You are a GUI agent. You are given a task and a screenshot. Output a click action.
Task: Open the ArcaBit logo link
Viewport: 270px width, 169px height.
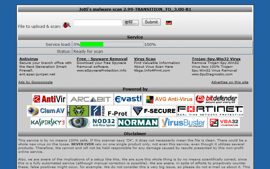point(90,99)
